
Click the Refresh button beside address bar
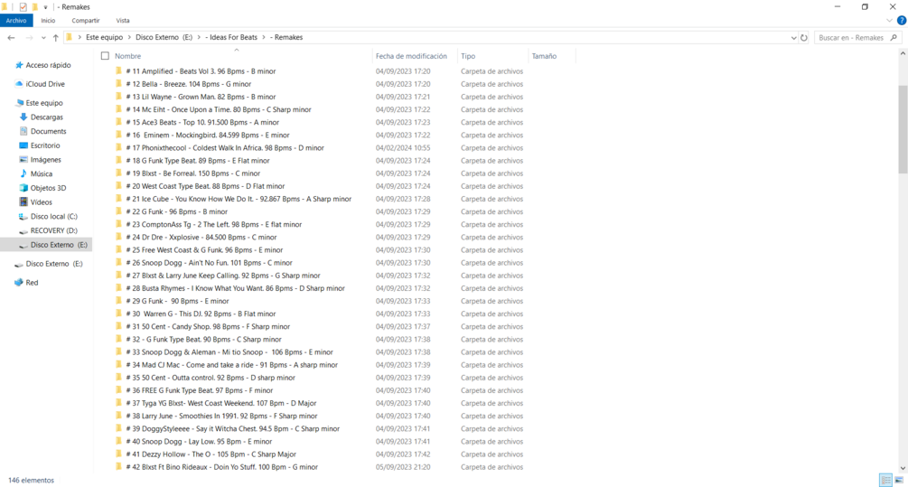click(x=804, y=38)
